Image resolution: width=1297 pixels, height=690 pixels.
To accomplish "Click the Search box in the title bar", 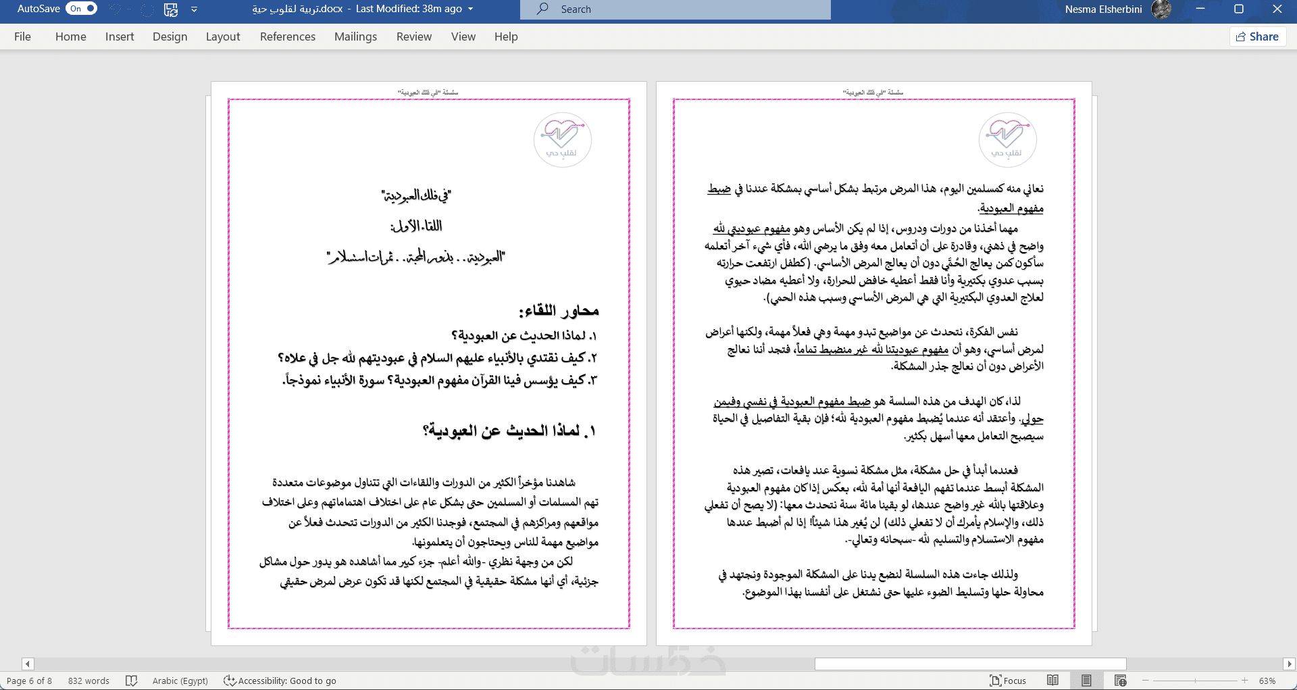I will click(x=676, y=9).
